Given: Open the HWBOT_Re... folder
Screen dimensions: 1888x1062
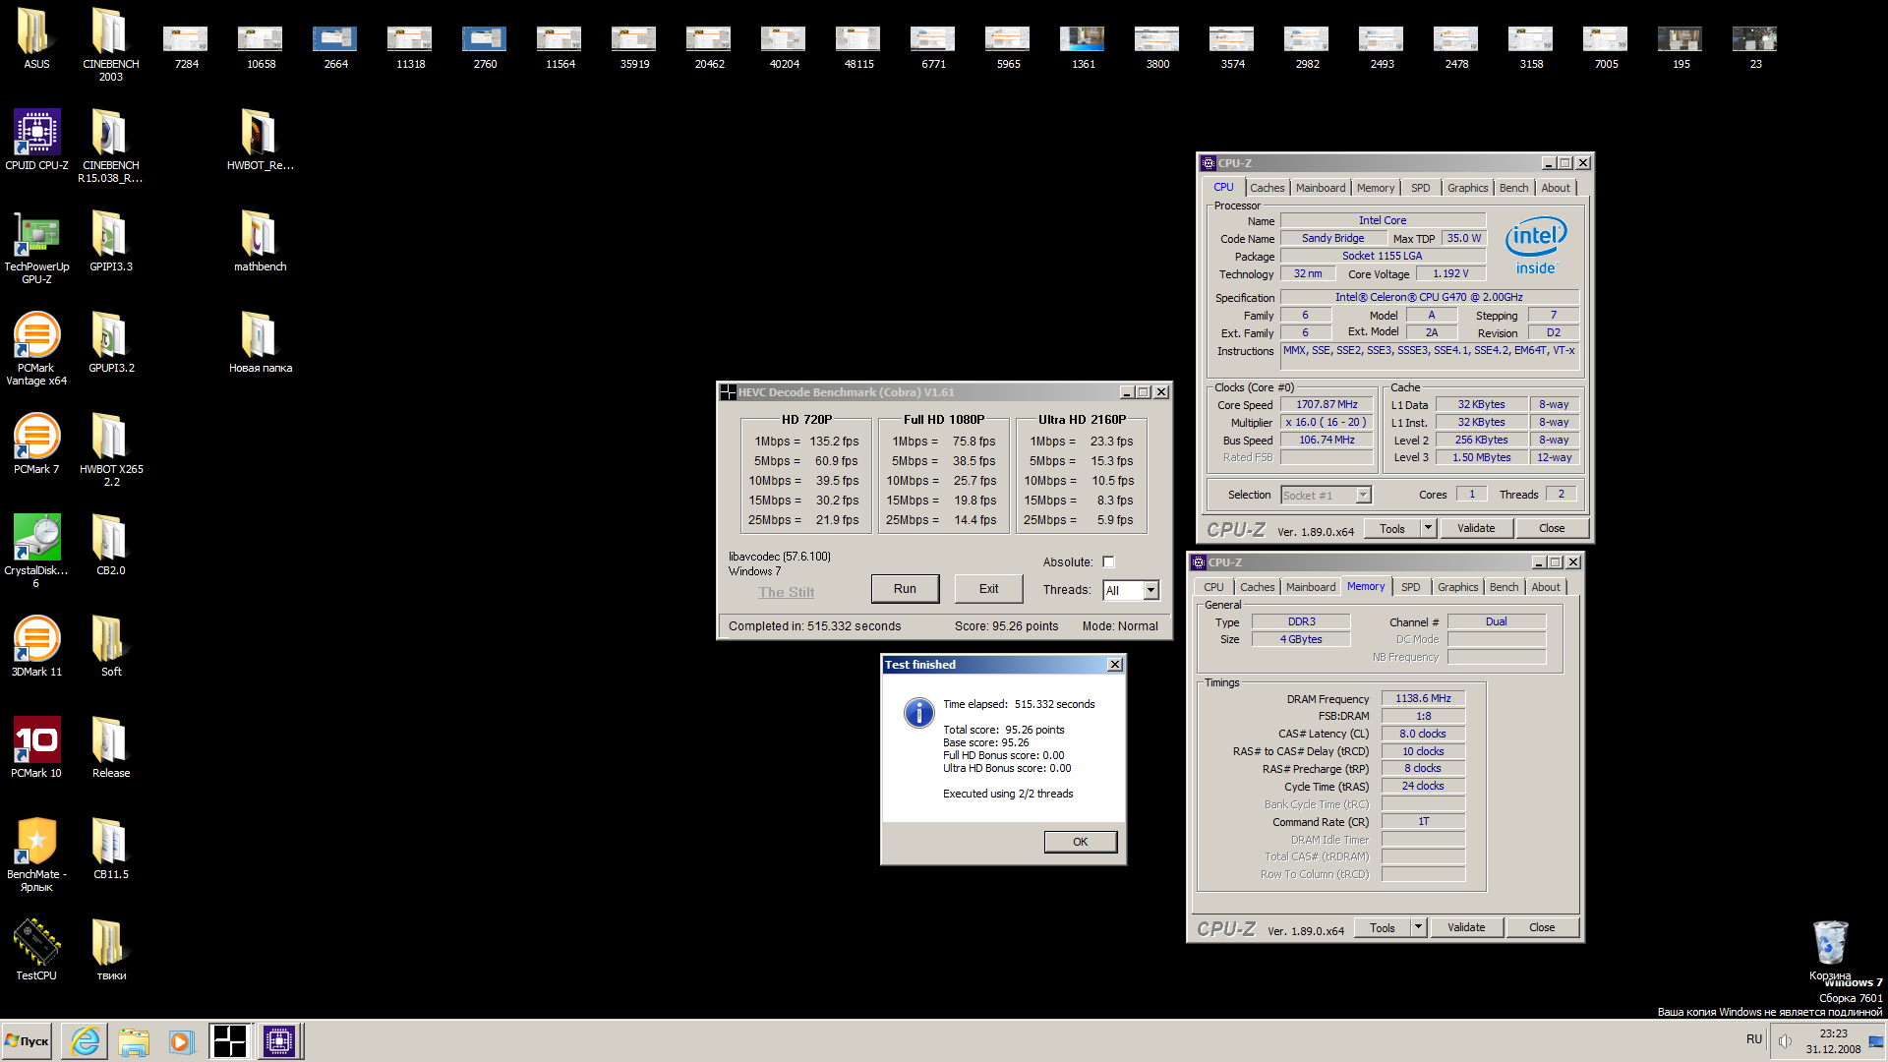Looking at the screenshot, I should (261, 140).
